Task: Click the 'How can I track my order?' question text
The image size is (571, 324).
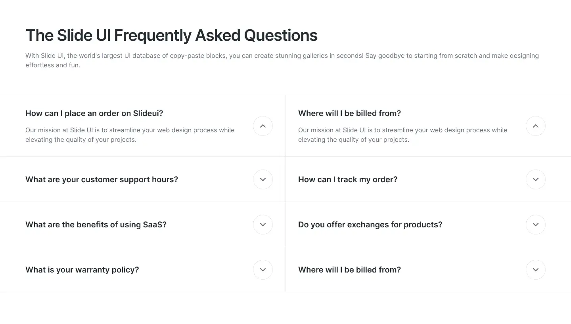Action: 348,179
